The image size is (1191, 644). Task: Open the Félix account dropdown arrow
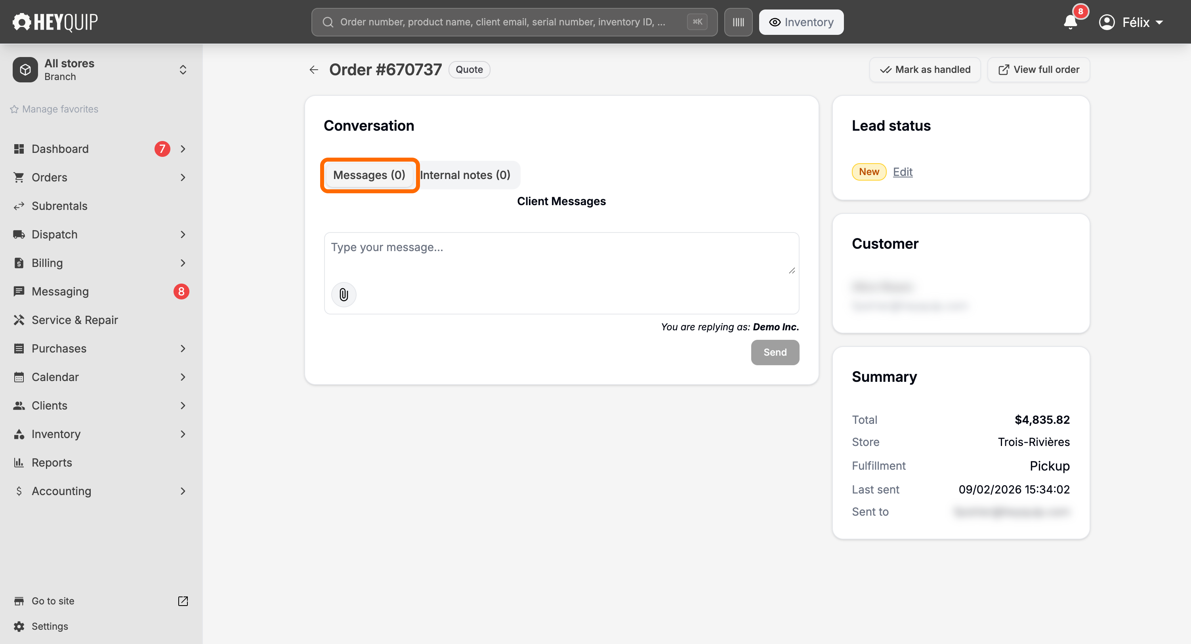(1159, 22)
